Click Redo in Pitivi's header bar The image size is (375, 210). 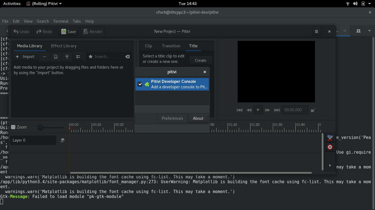coord(44,31)
